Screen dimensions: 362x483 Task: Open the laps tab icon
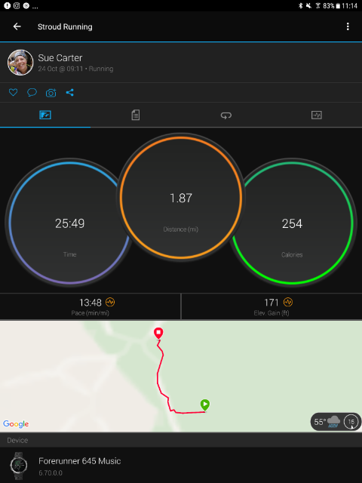coord(226,115)
